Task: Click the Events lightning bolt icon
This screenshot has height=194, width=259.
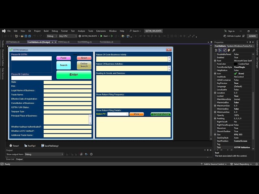Action: [229, 50]
